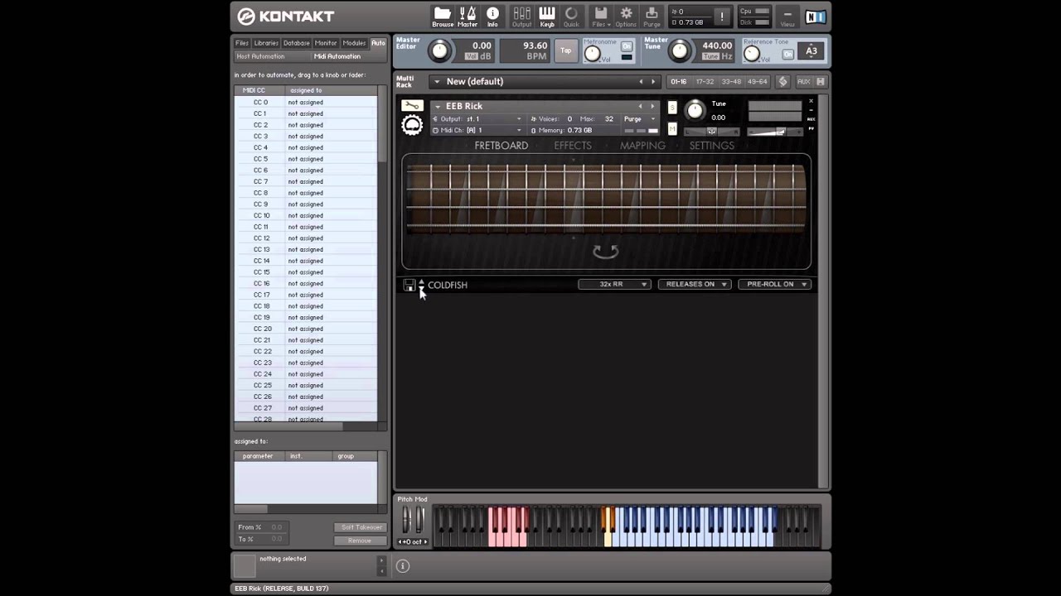Solo the EEB Rick instrument
The image size is (1061, 596).
coord(672,108)
